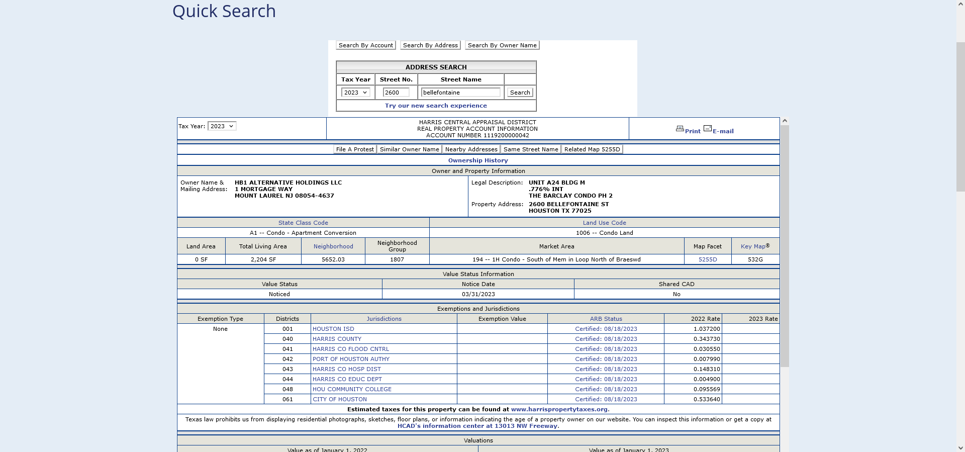This screenshot has width=965, height=452.
Task: Open the Land Use Code link
Action: click(605, 223)
